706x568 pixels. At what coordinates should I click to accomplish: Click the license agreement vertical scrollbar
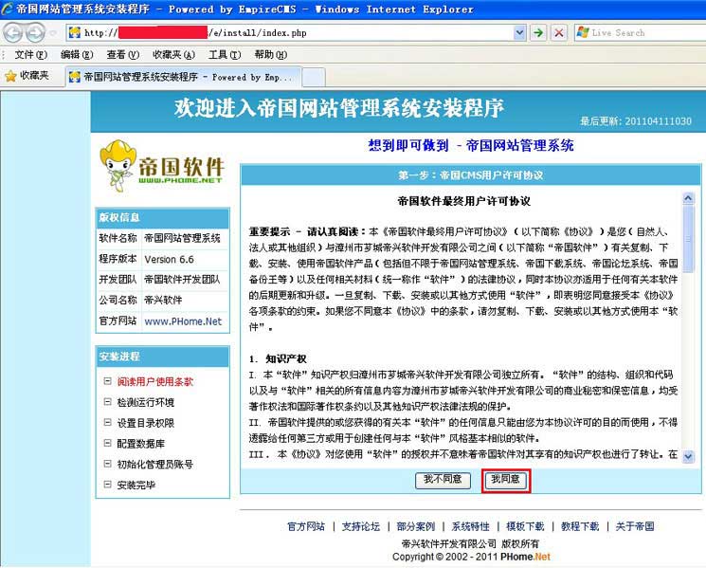(688, 322)
